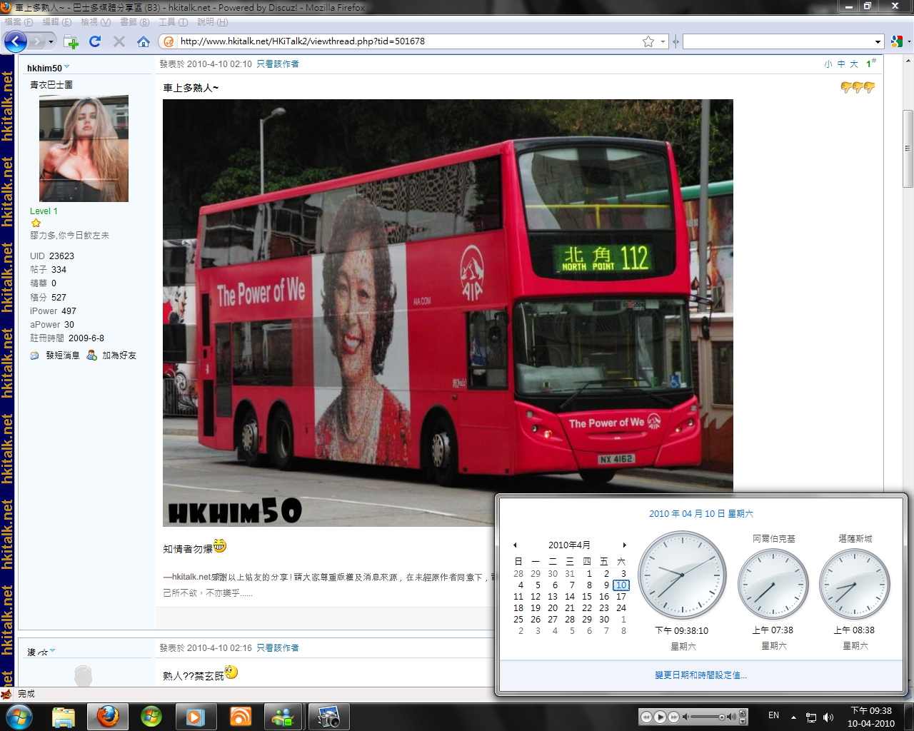Restore media player from toolbar mode

[743, 714]
